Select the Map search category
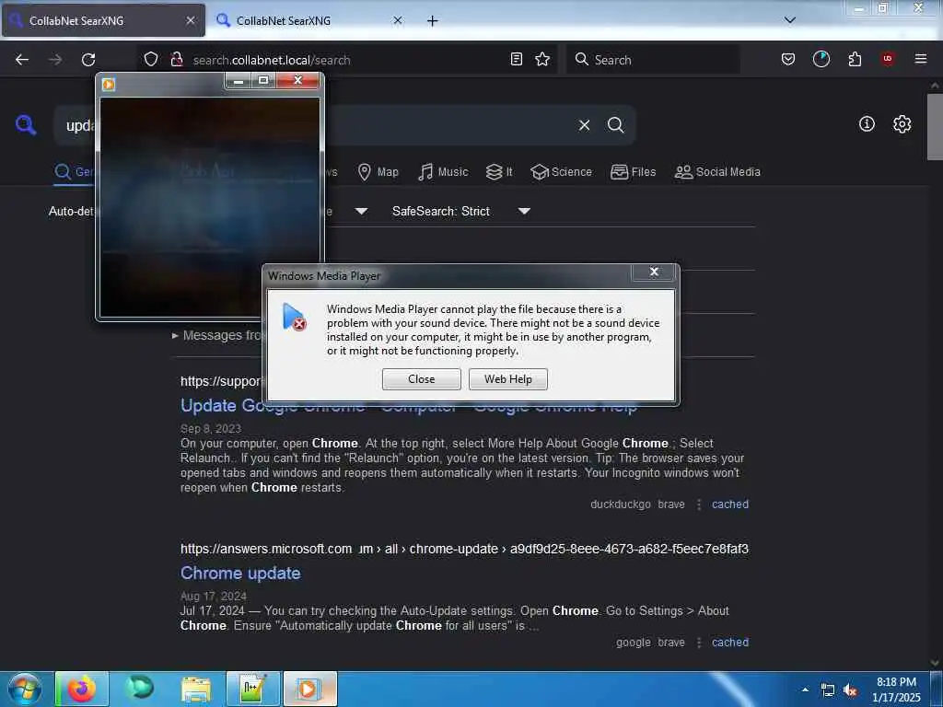 (378, 172)
